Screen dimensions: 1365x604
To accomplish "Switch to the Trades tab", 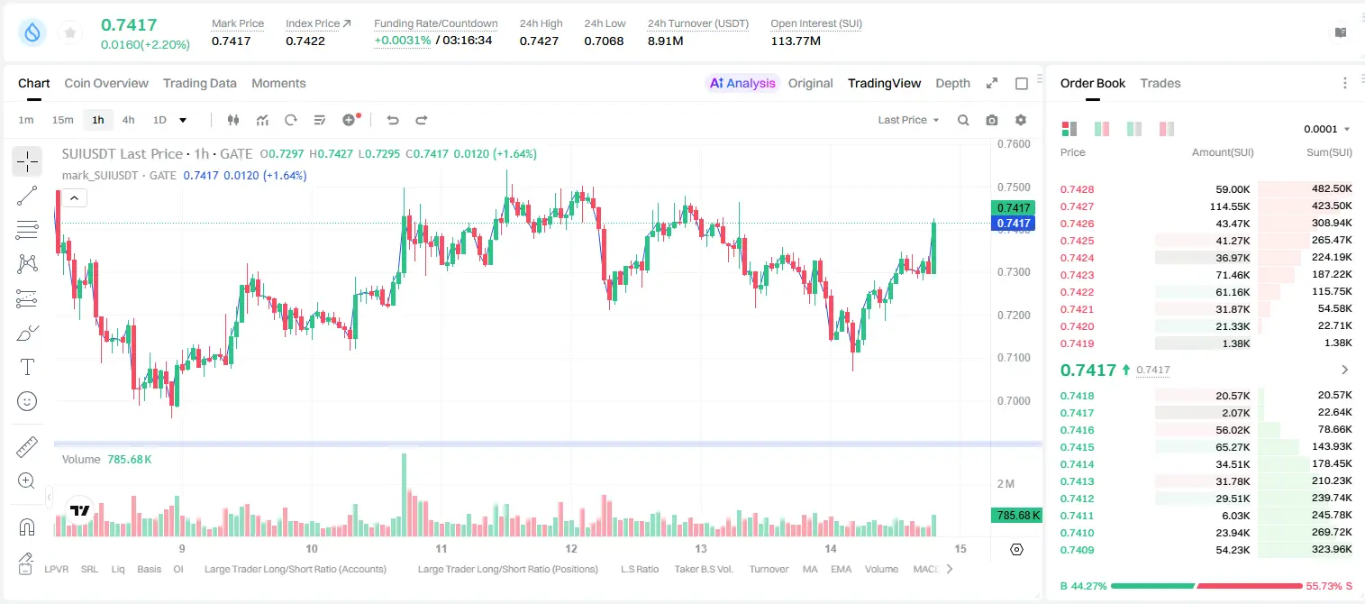I will coord(1160,83).
